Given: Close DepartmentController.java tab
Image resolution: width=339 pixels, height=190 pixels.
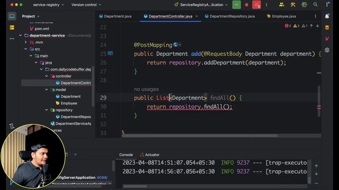Looking at the screenshot, I should pyautogui.click(x=197, y=16).
